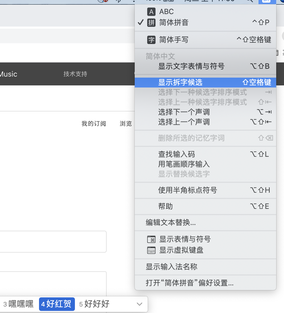Click the keyboard icon beside 显示虚拟键盘
The height and width of the screenshot is (313, 284).
(151, 250)
